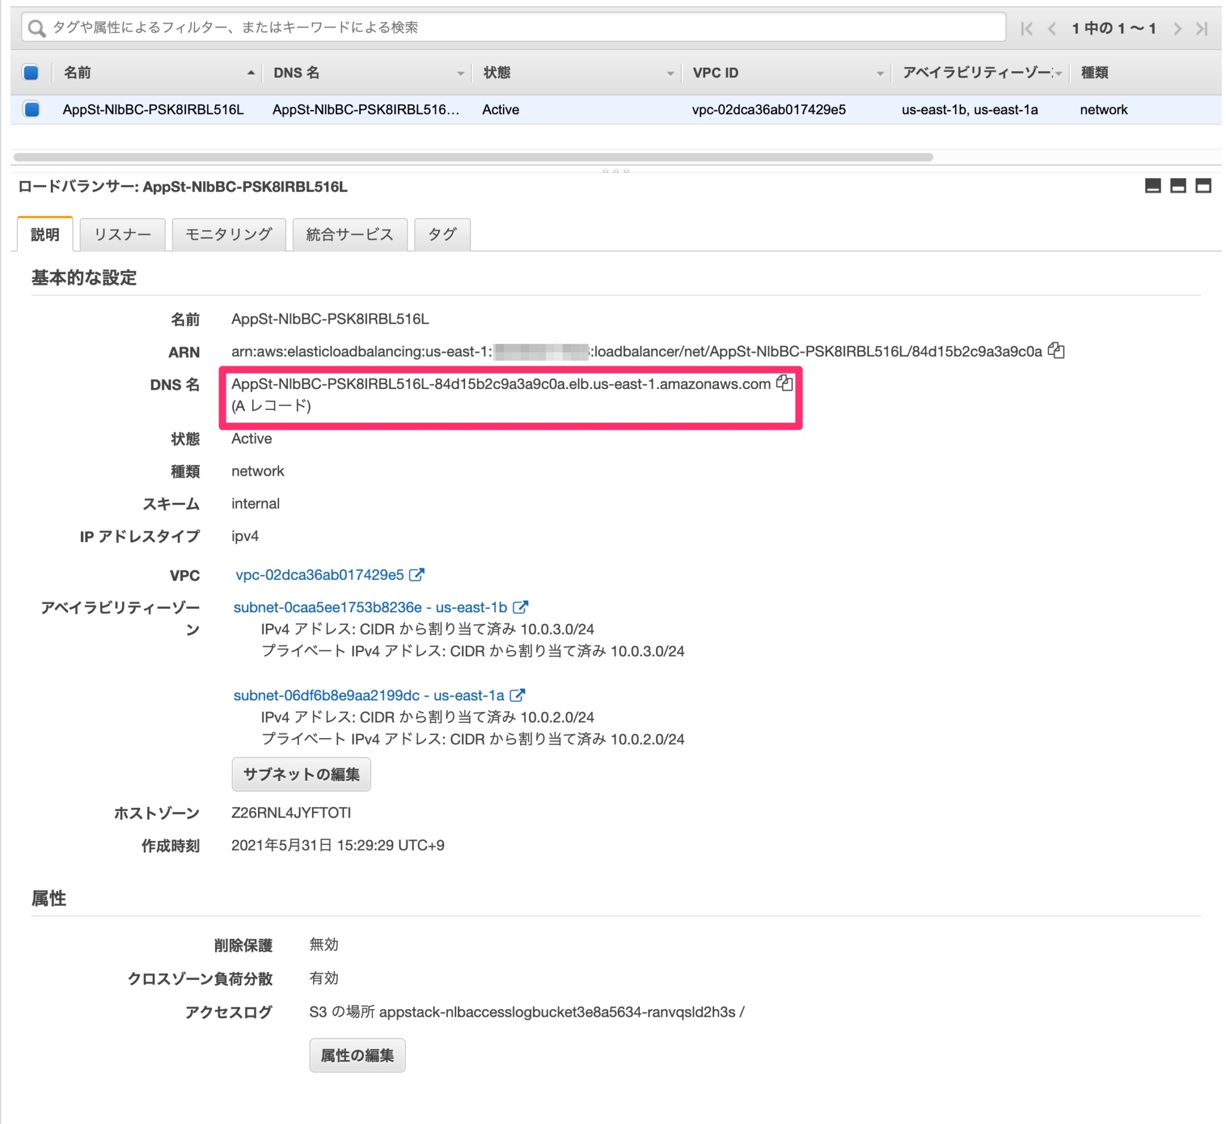Open the 状態 column sort dropdown

coord(670,72)
